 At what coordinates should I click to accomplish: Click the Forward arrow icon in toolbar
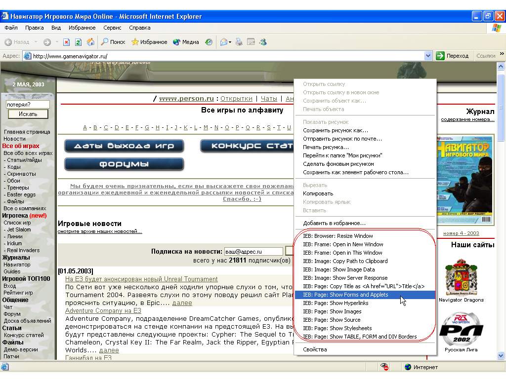coord(47,42)
